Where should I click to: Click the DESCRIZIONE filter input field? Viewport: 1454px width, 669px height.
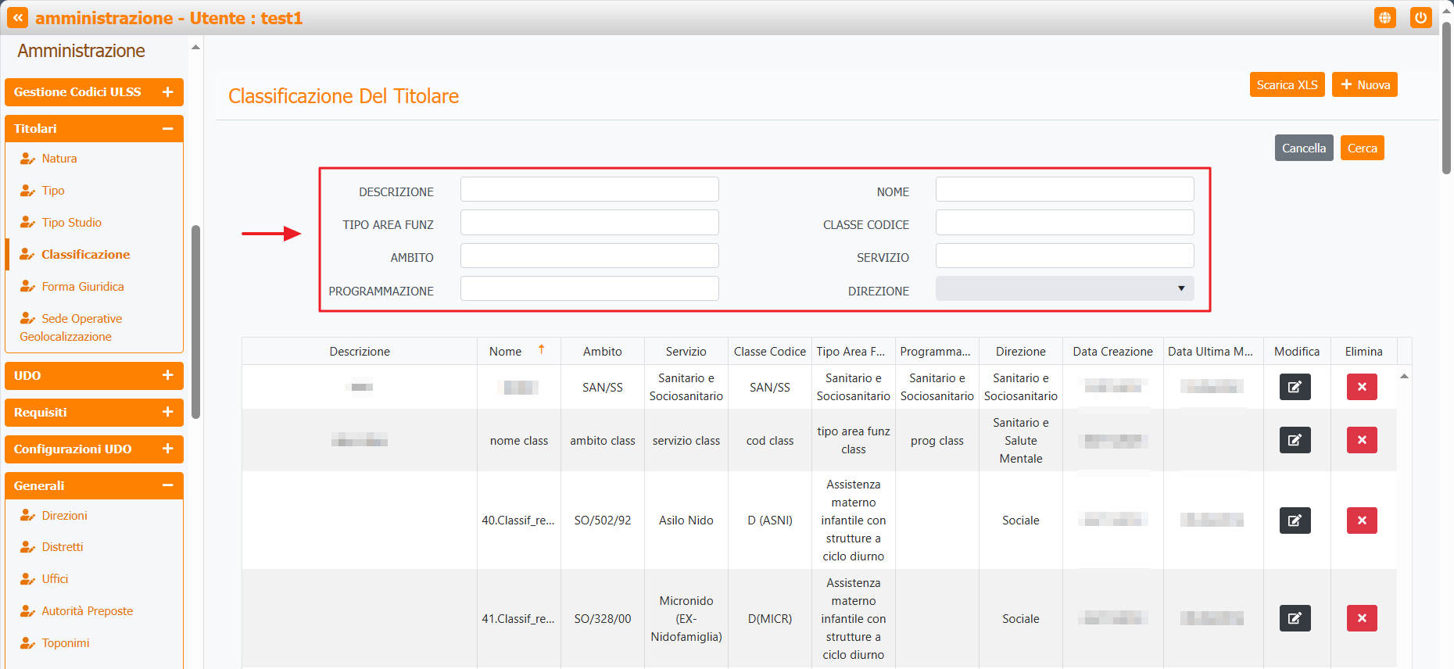coord(589,190)
